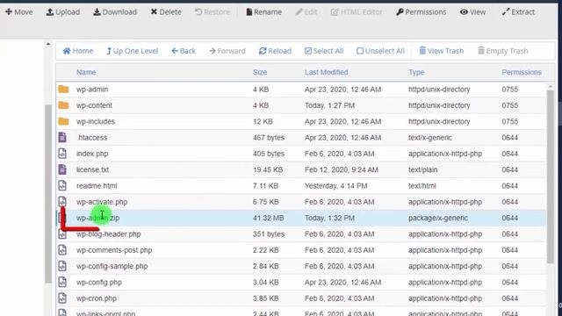Select the wp-blog-header.php file name
The width and height of the screenshot is (562, 316).
pyautogui.click(x=109, y=234)
